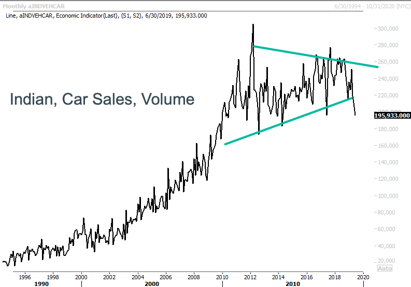Screen dimensions: 411x287
Task: Click the 2008 x-axis label
Action: 194,277
